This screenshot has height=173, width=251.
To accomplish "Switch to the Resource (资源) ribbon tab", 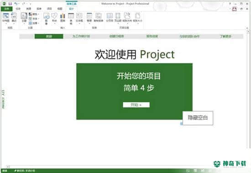I will click(x=28, y=9).
